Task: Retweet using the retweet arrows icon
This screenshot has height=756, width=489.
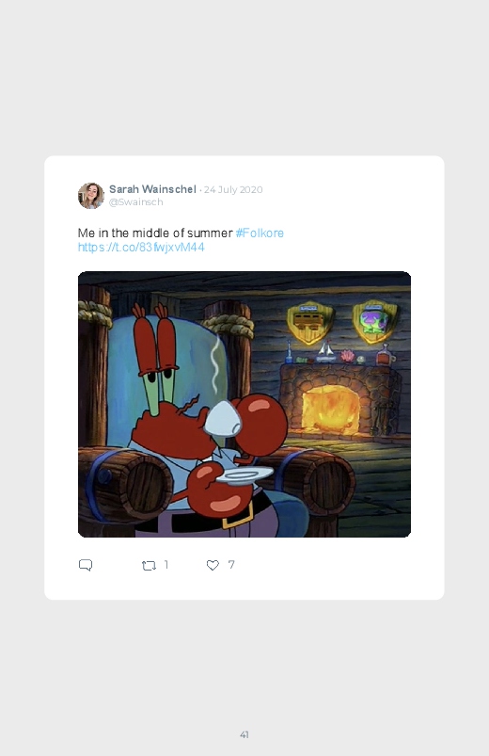Action: coord(149,565)
